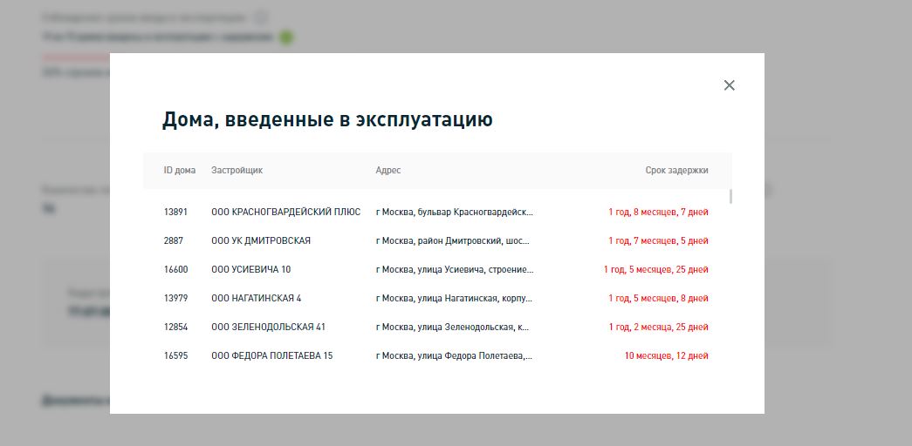Click the 'Срок задержки' column header
This screenshot has width=912, height=446.
[677, 171]
